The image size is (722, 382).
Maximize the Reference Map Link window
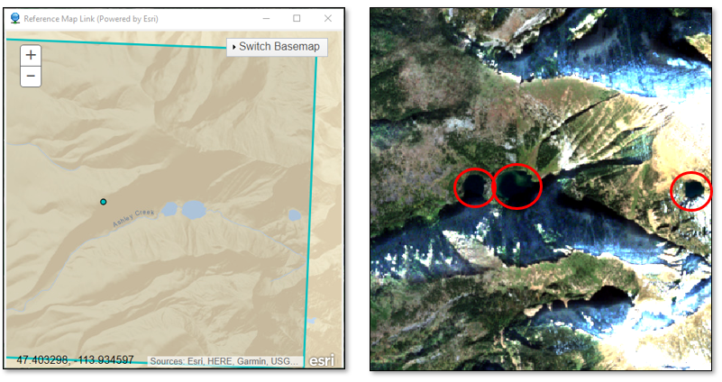point(297,18)
